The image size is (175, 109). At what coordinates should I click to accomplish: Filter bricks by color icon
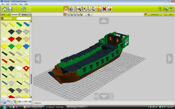(9, 101)
